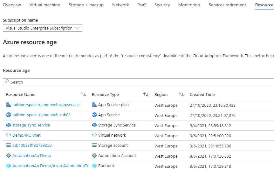Go to the Services retirement tab
The height and width of the screenshot is (170, 274).
pos(227,5)
